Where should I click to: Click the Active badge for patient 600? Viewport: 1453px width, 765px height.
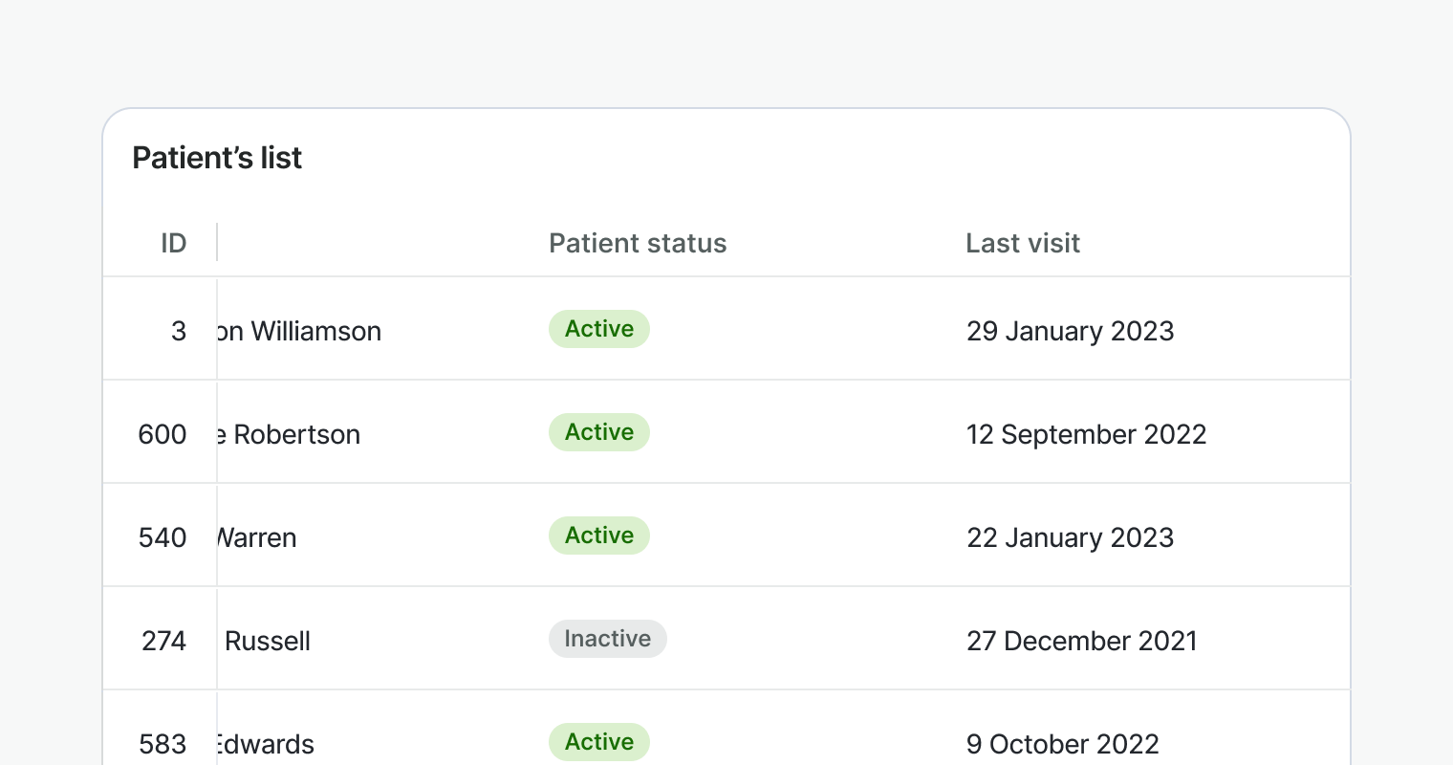(599, 432)
